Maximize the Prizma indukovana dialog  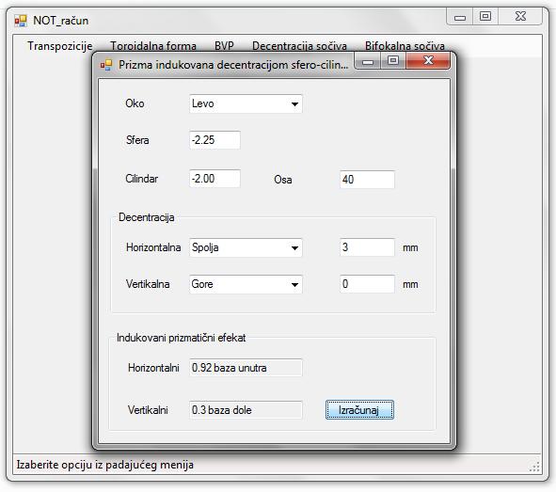(393, 61)
